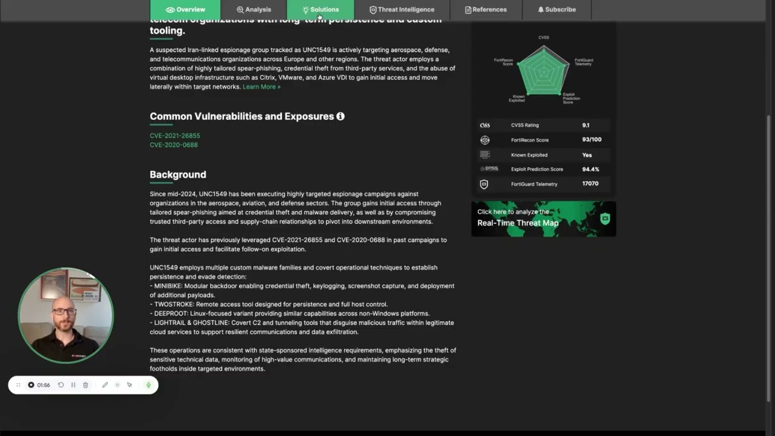Click the radar chart graphic

pos(544,71)
